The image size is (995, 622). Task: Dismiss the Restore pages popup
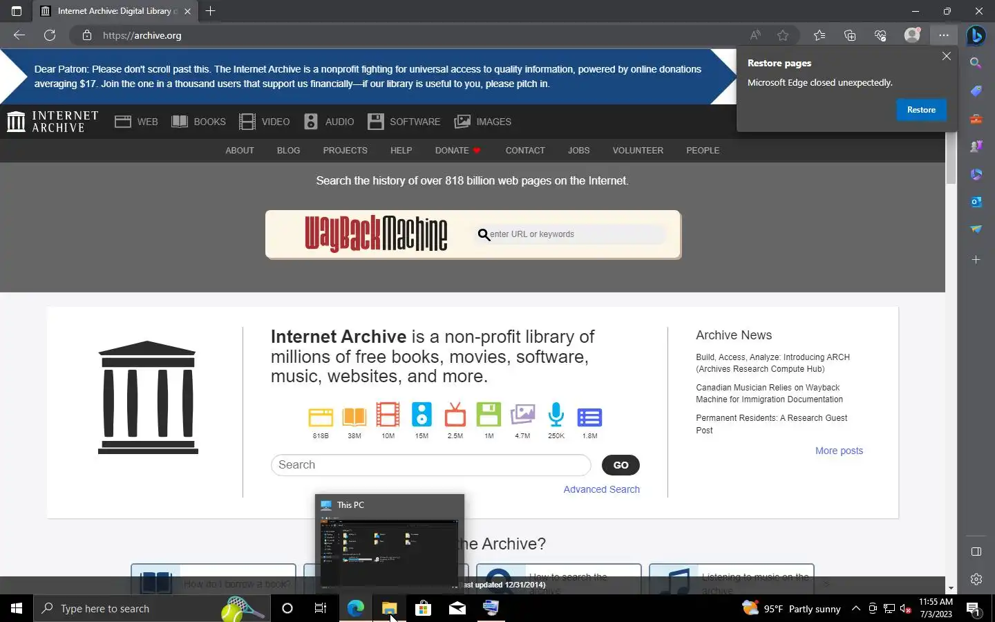[x=947, y=56]
